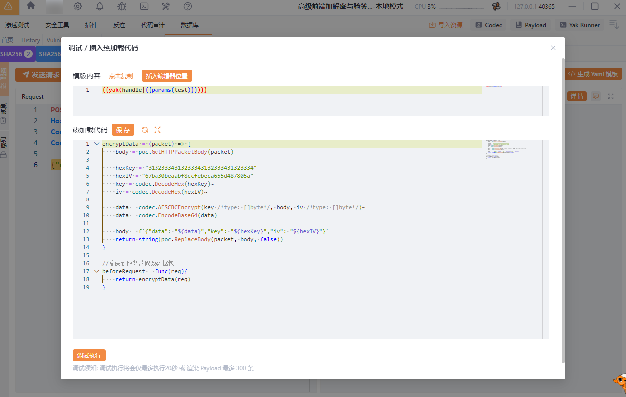Viewport: 626px width, 397px height.
Task: Open the 插件 menu
Action: click(91, 25)
